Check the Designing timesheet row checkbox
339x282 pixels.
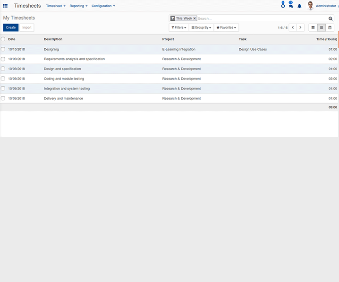coord(3,49)
